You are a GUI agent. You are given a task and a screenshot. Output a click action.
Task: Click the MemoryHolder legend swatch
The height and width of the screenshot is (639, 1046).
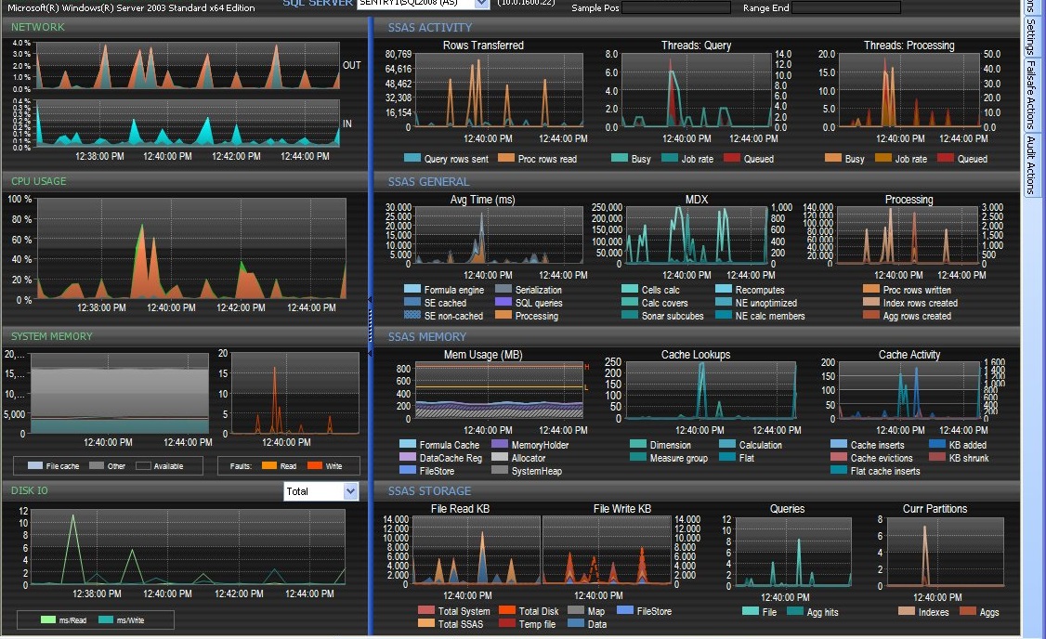point(500,444)
